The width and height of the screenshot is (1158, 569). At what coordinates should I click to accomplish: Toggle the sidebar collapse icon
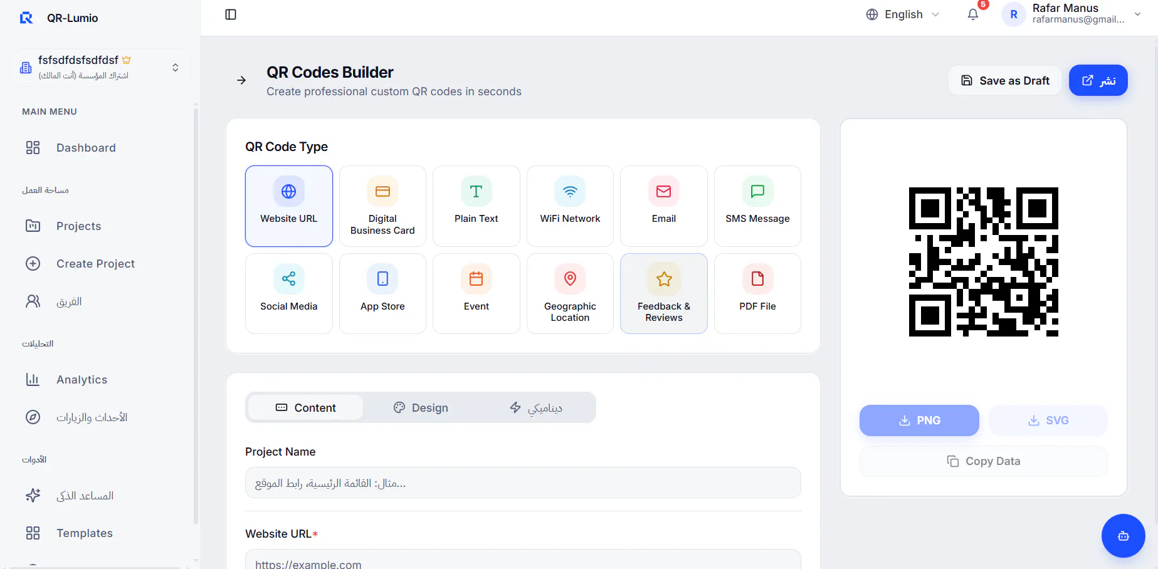click(231, 14)
